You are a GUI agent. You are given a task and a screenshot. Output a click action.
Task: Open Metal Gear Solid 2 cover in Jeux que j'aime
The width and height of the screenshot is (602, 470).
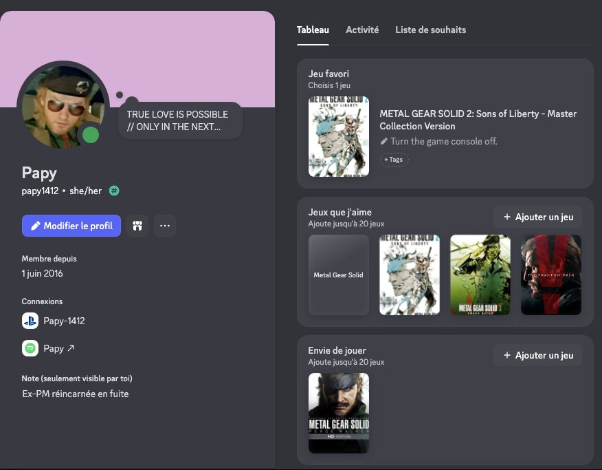tap(410, 275)
